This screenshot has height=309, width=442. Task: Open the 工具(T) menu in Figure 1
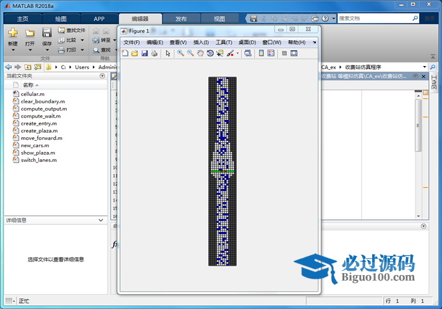[224, 43]
